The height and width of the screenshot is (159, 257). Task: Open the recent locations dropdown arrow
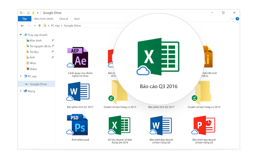pyautogui.click(x=34, y=26)
